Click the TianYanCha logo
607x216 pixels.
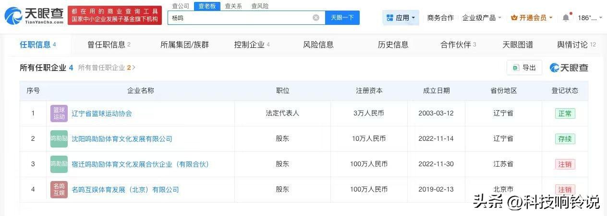tap(34, 15)
